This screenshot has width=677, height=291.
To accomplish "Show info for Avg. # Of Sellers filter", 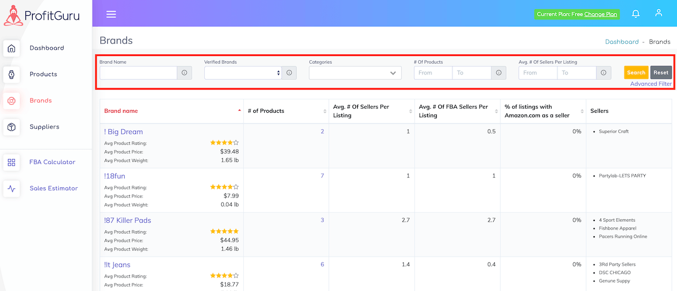I will [603, 73].
